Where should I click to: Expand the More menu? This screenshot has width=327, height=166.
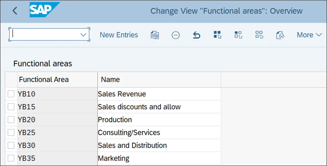pos(305,35)
